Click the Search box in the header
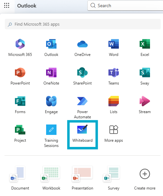 click(x=125, y=6)
